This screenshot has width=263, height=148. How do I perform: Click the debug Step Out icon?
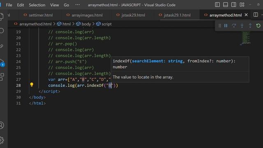click(250, 25)
